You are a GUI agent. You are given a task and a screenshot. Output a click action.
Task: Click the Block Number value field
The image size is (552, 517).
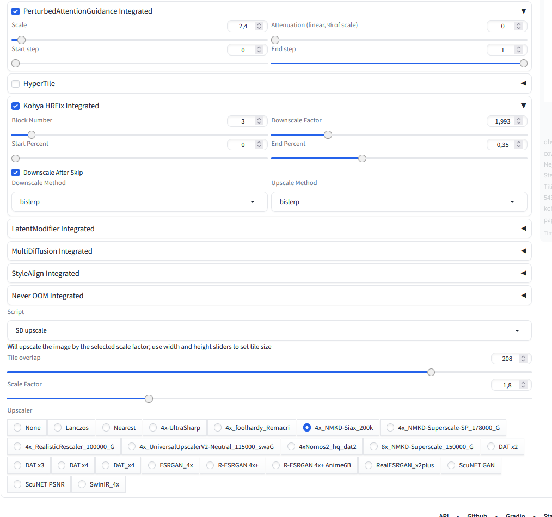click(247, 121)
